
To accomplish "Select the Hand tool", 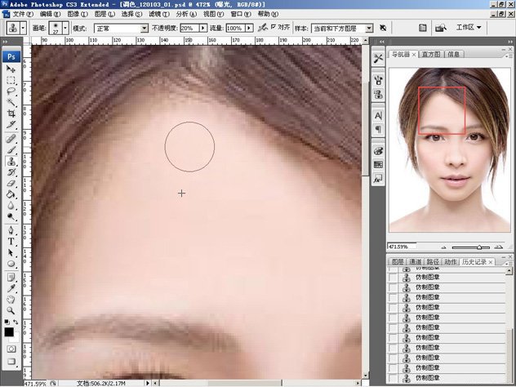I will [x=11, y=299].
